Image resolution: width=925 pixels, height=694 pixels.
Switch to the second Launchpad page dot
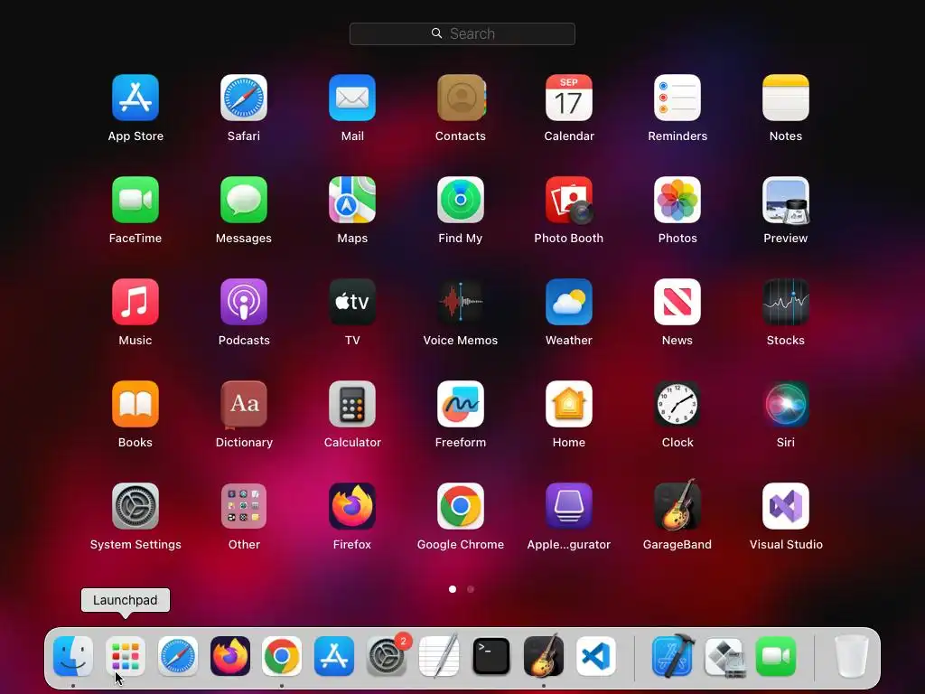pyautogui.click(x=470, y=589)
